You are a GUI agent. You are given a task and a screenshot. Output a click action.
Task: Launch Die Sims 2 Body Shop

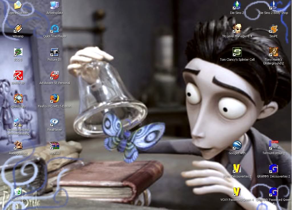(273, 5)
